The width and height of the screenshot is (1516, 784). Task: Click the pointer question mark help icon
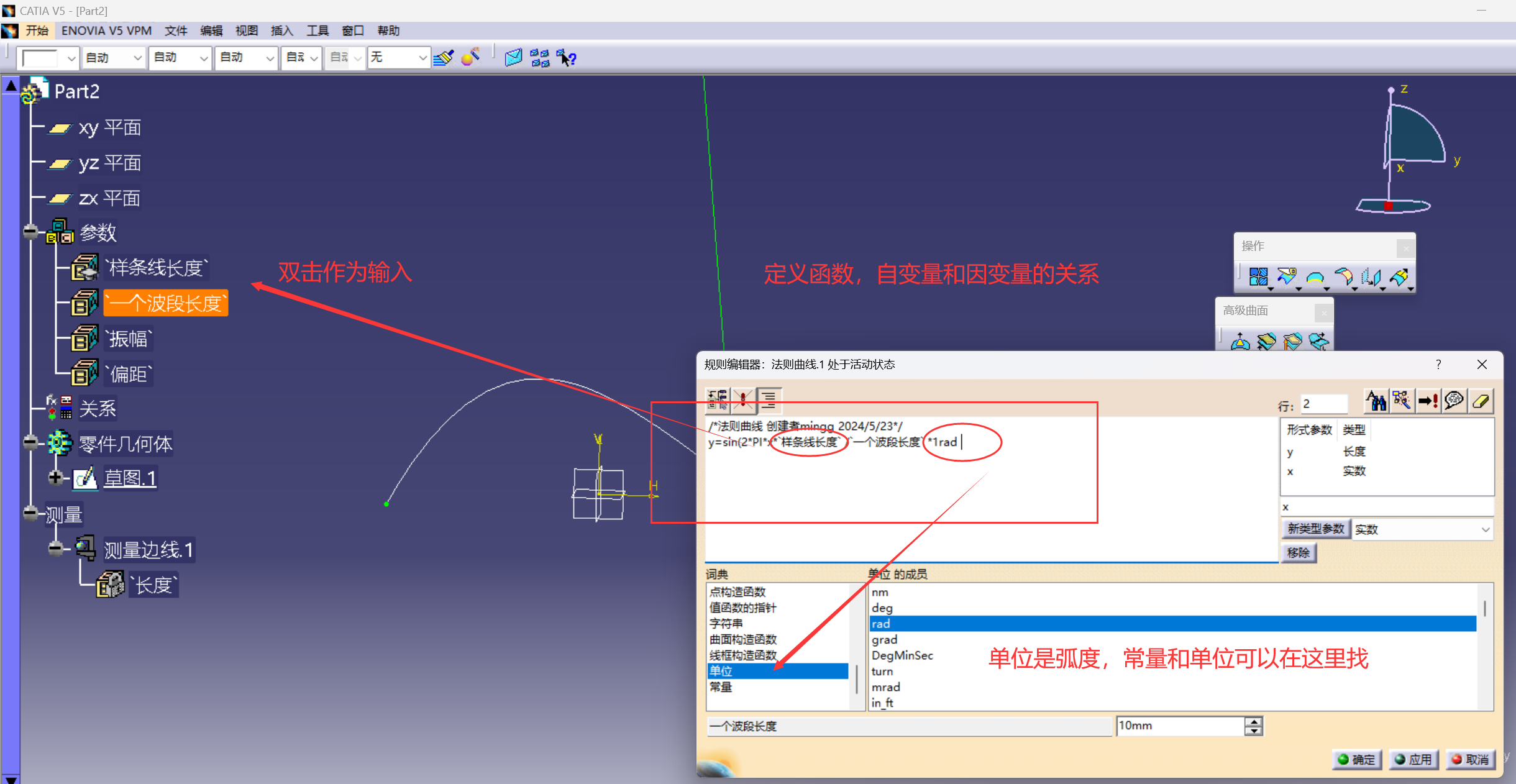[566, 58]
